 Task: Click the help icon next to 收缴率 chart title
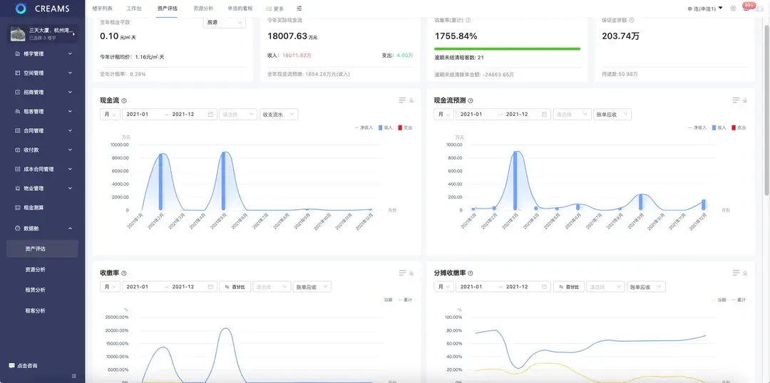point(124,273)
